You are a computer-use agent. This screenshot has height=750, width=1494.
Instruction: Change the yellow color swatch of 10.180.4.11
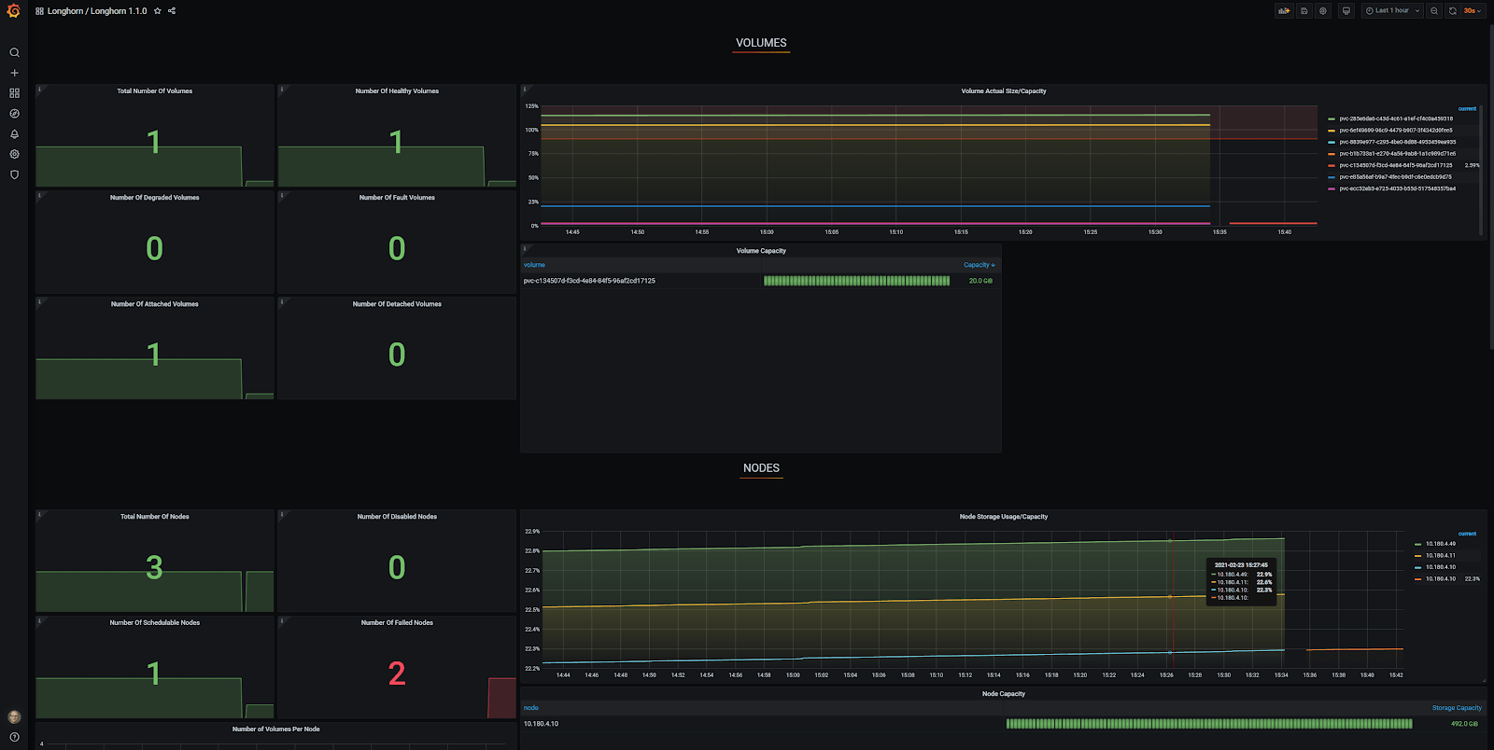click(x=1417, y=556)
